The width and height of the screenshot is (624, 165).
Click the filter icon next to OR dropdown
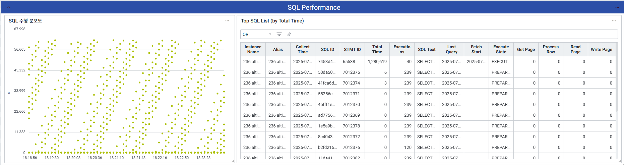point(279,34)
